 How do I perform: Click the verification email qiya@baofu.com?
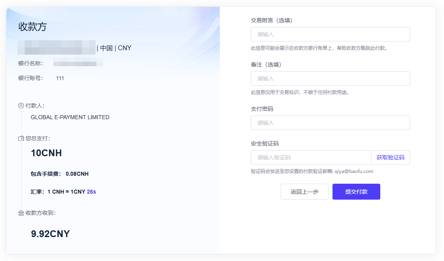point(354,171)
